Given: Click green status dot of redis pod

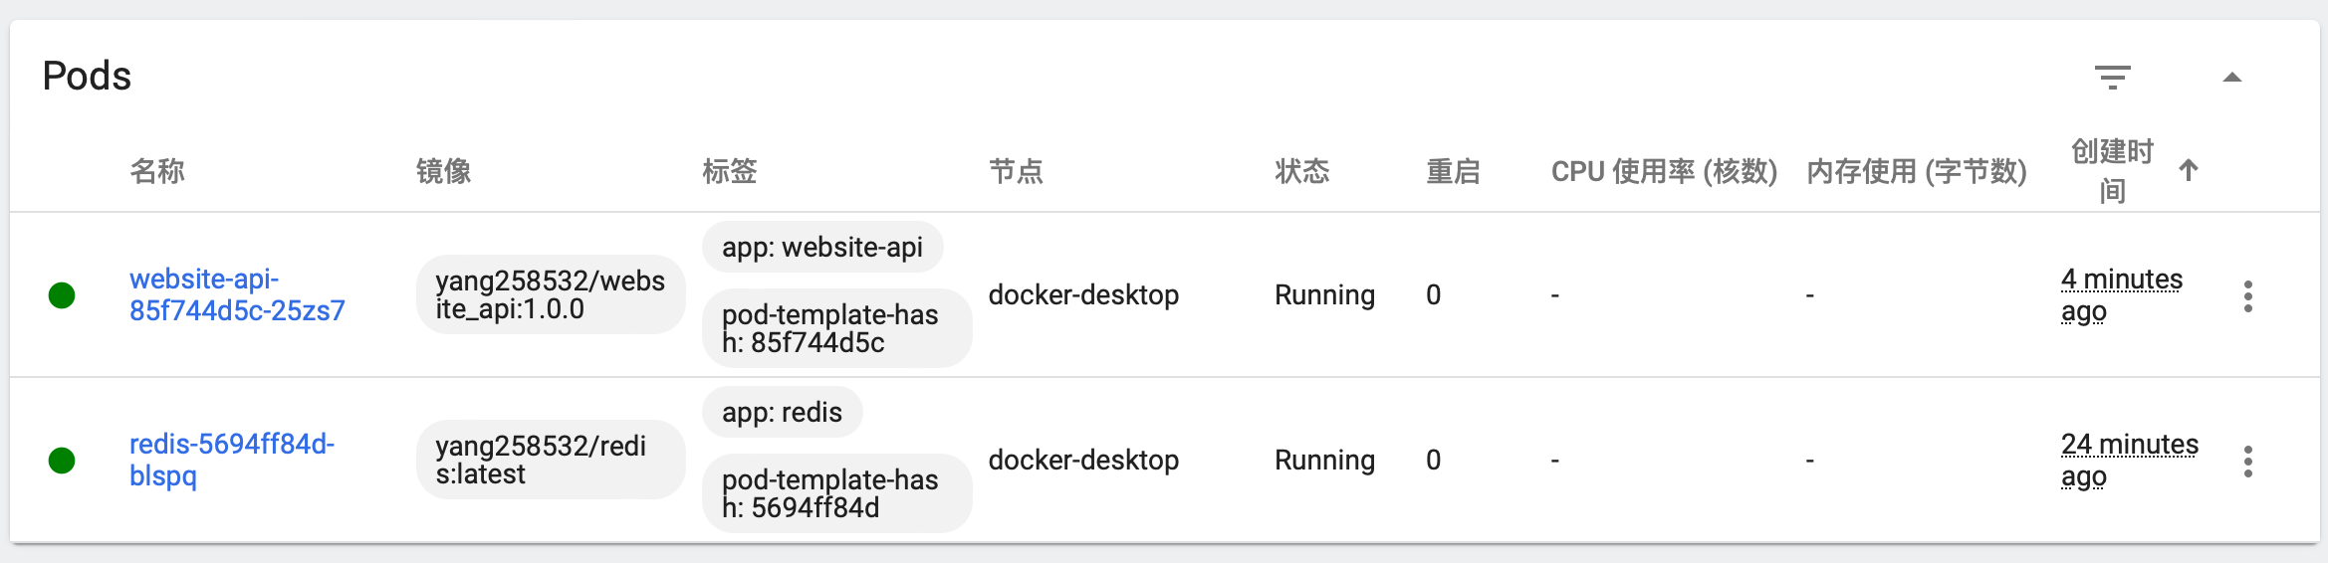Looking at the screenshot, I should click(62, 461).
